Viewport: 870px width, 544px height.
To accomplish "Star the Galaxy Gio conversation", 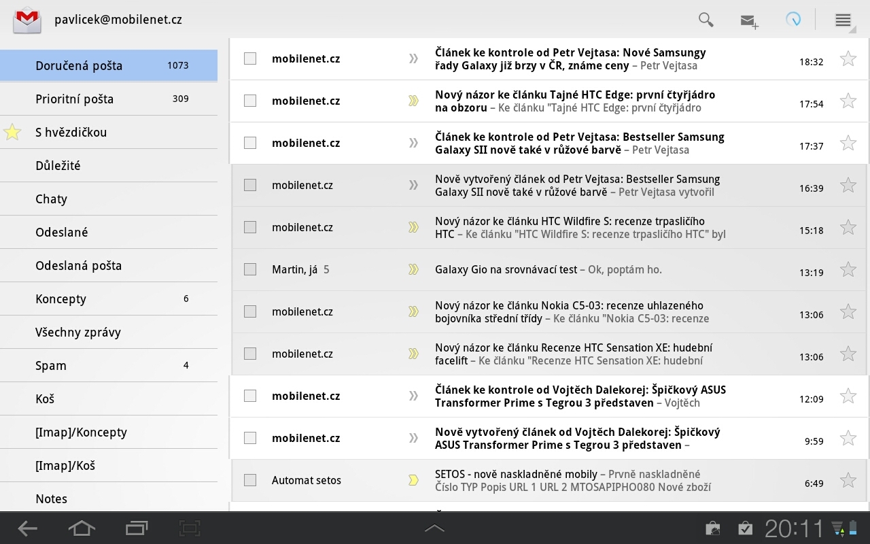I will (x=848, y=269).
